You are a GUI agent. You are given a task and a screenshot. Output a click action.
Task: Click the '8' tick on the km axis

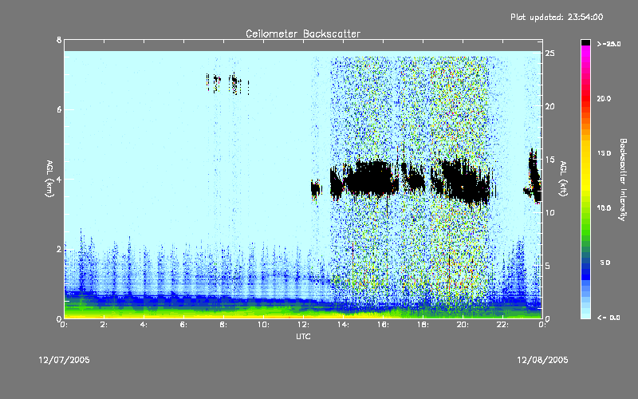[x=59, y=40]
